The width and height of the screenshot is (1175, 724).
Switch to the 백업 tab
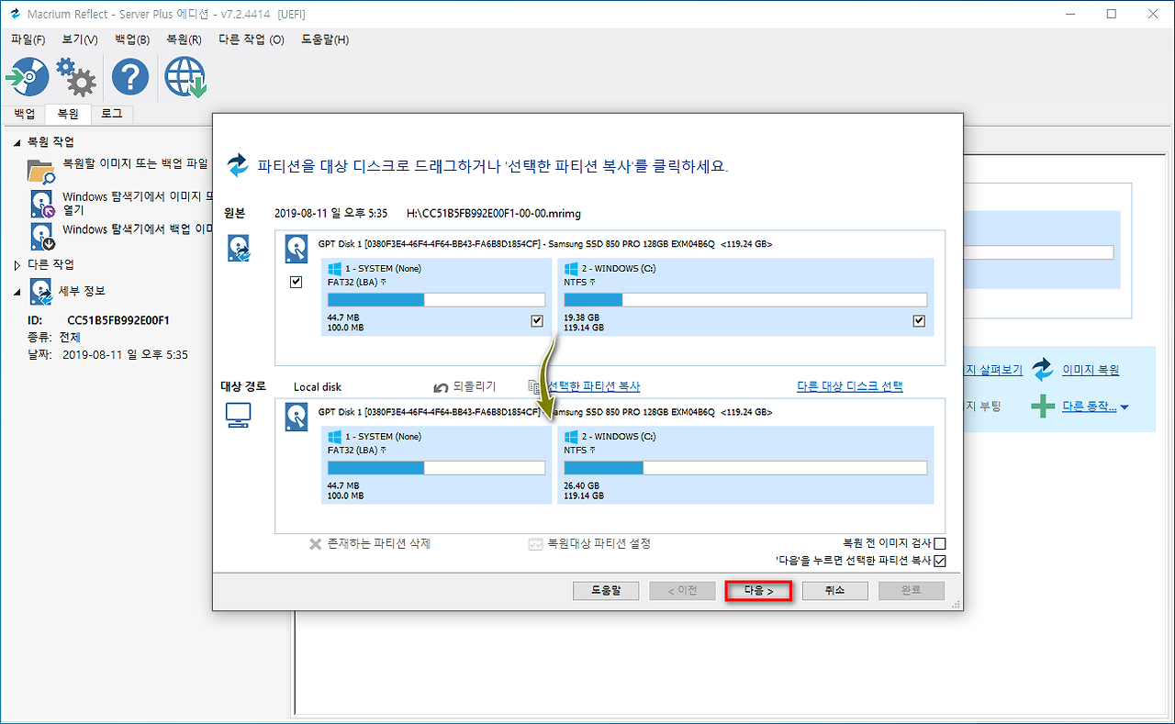24,114
